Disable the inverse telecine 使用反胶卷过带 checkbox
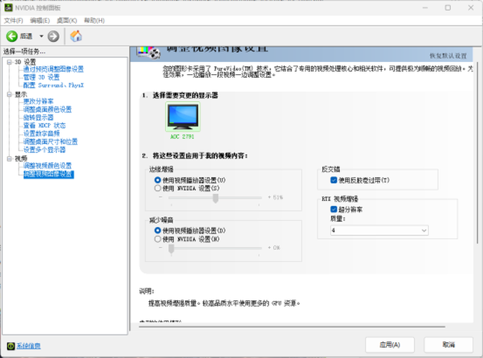The image size is (483, 358). pyautogui.click(x=334, y=179)
